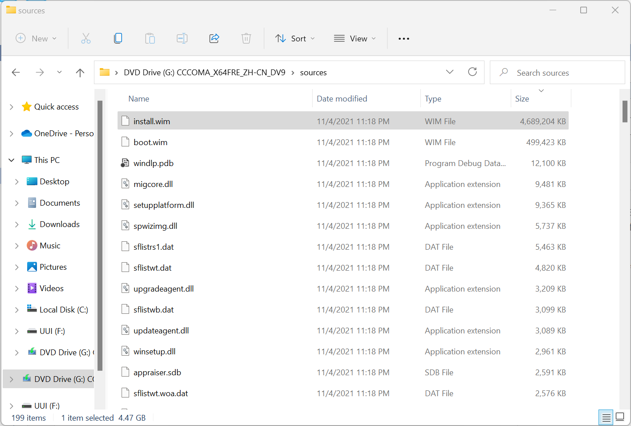
Task: Open recent locations dropdown arrow
Action: point(59,72)
